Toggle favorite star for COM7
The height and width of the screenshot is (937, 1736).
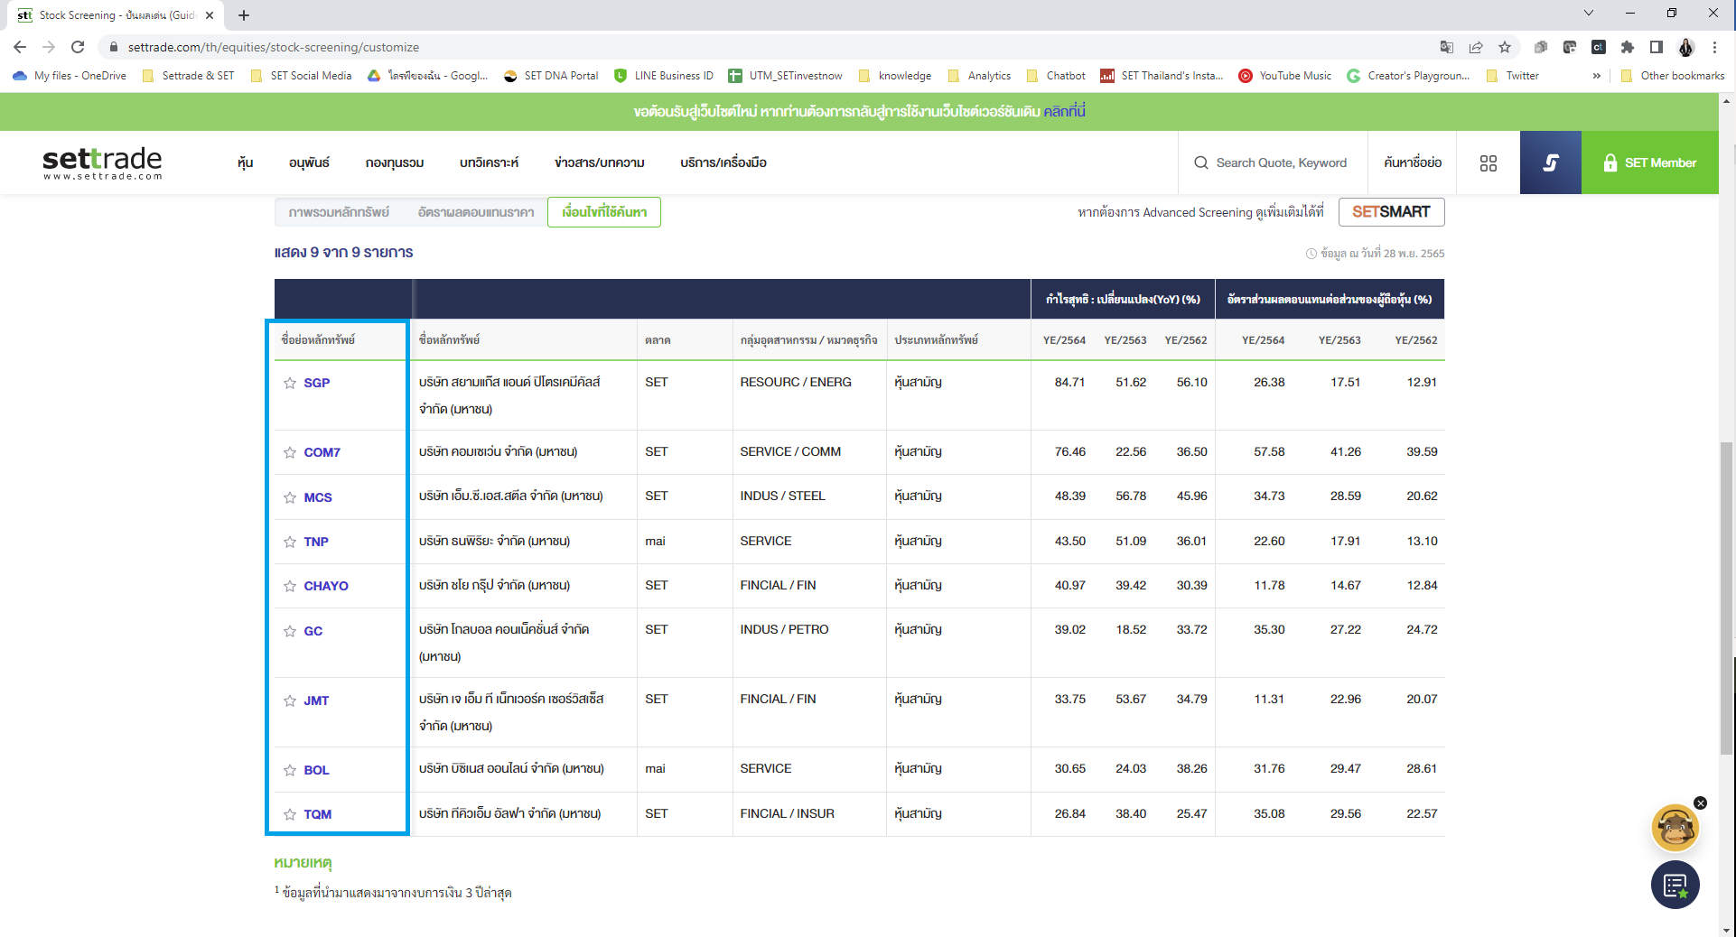tap(290, 452)
